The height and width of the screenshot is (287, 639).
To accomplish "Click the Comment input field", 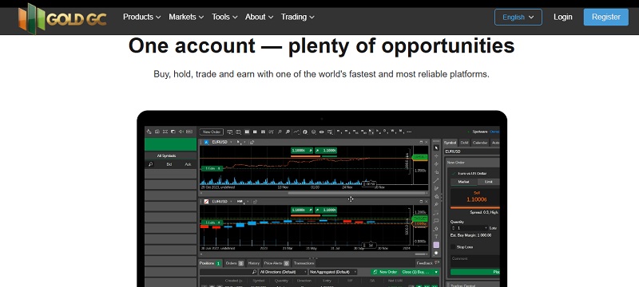I will (x=475, y=260).
